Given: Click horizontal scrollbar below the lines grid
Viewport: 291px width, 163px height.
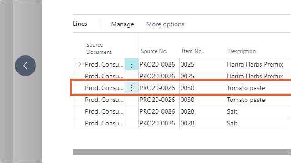Looking at the screenshot, I should coord(181,152).
